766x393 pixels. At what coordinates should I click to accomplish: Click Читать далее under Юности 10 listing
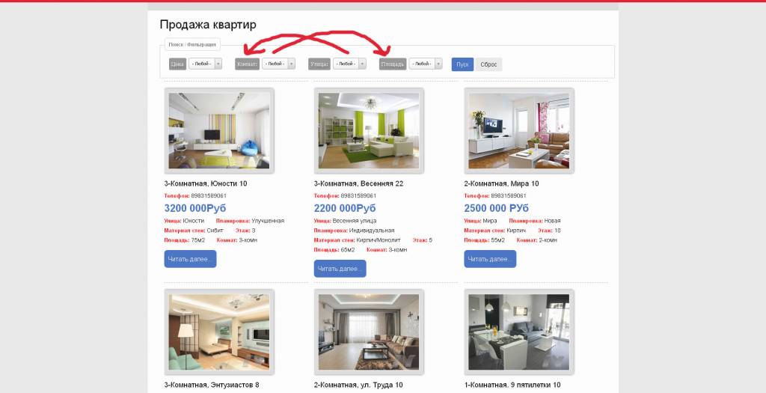pyautogui.click(x=190, y=259)
